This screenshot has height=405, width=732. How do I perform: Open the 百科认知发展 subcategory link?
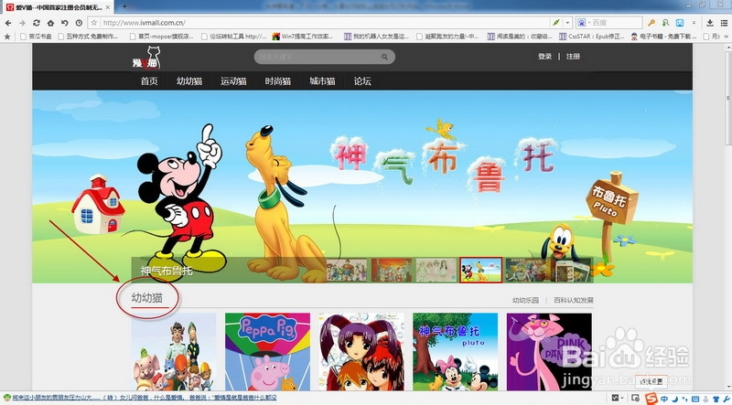pos(574,300)
